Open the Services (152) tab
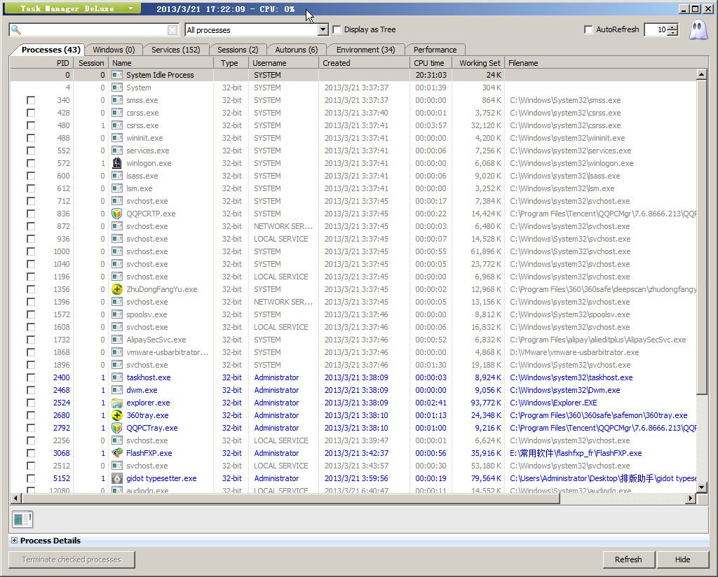Screen dimensions: 718x577 click(x=175, y=50)
